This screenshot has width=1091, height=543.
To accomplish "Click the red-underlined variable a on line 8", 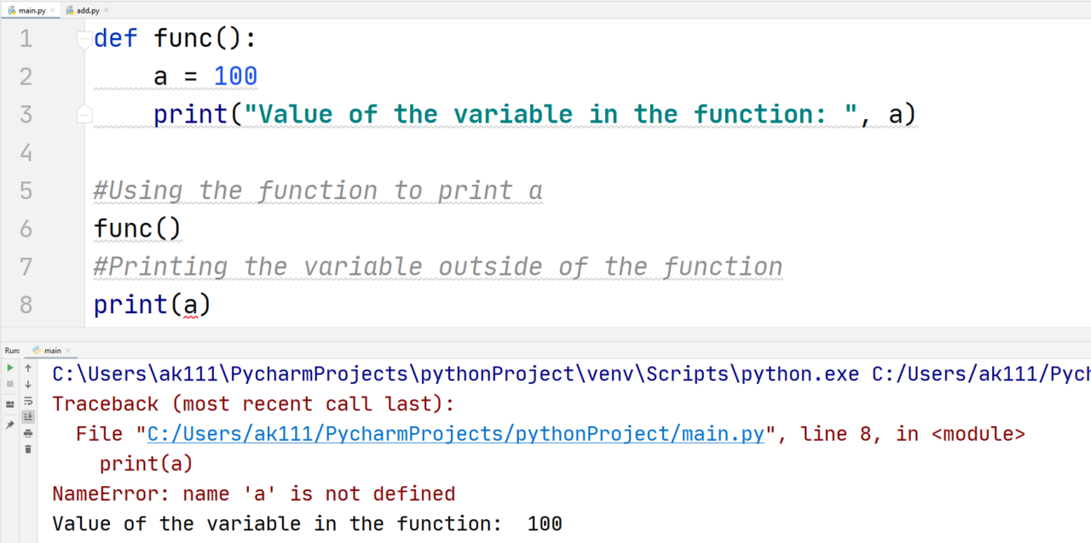I will [x=191, y=304].
